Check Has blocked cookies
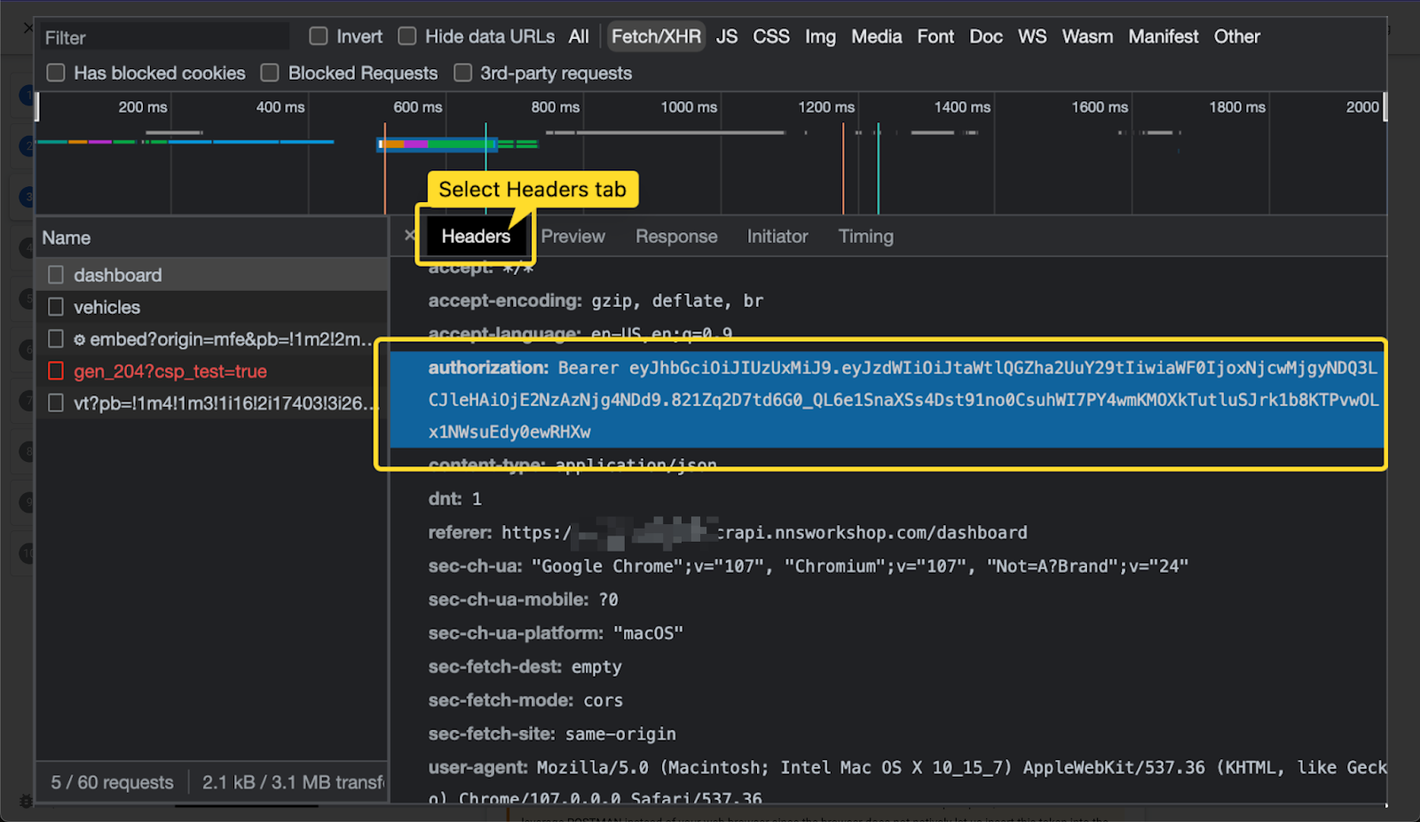The image size is (1420, 822). 56,73
